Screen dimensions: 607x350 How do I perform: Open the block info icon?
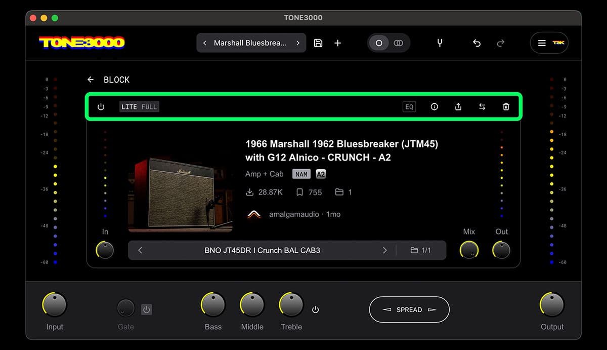434,107
